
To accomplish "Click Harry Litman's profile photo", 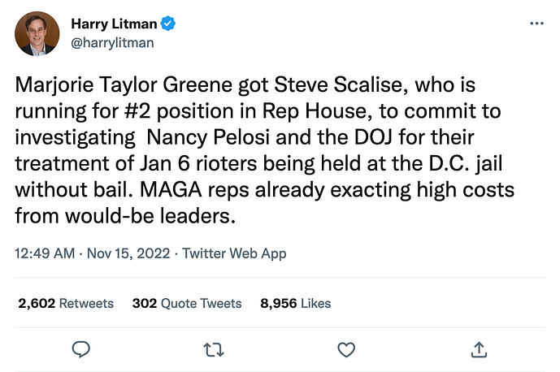I will (x=37, y=33).
